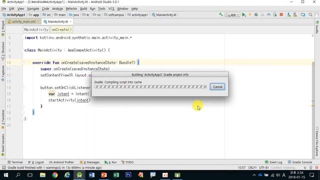This screenshot has height=180, width=320.
Task: Toggle tool window bars corner icon
Action: (3, 167)
